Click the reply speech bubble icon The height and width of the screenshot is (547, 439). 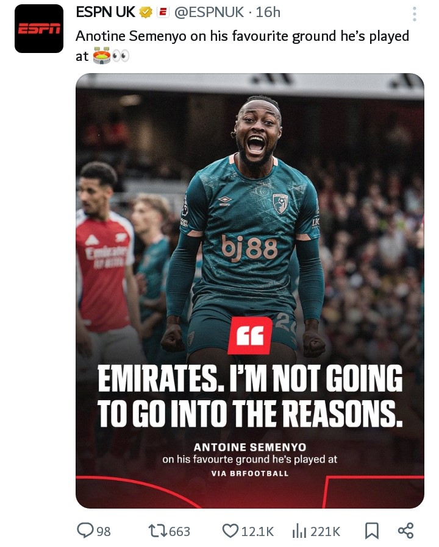[85, 531]
